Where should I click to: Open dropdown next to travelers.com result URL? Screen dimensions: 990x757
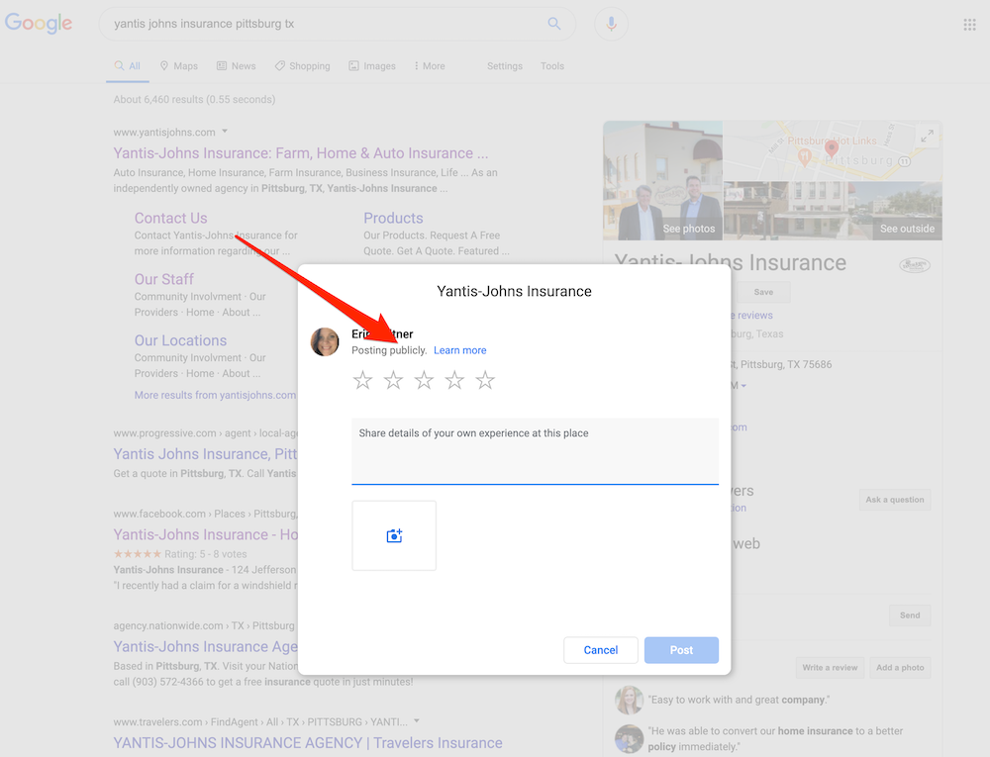point(417,721)
